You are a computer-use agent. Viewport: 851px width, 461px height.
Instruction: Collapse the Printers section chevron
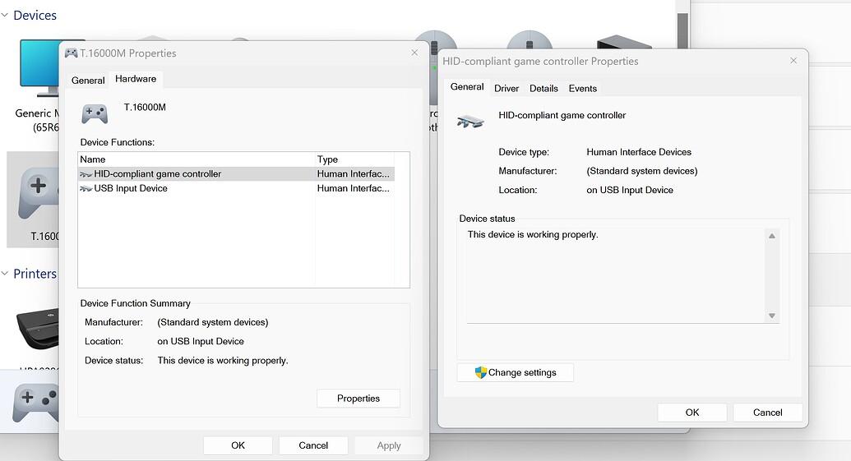click(x=5, y=274)
